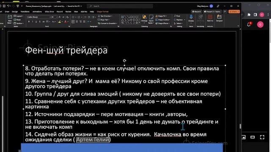Viewport: 271px width, 152px height.
Task: Increase the list indent level
Action: (x=89, y=17)
